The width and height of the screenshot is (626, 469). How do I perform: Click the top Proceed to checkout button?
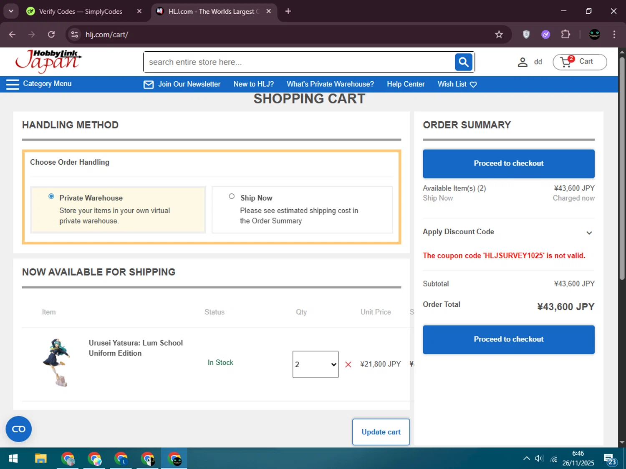coord(508,163)
